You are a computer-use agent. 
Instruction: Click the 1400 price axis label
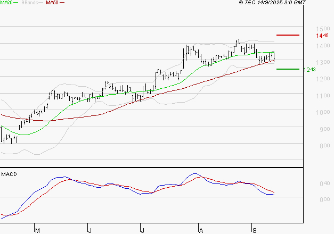coord(323,46)
